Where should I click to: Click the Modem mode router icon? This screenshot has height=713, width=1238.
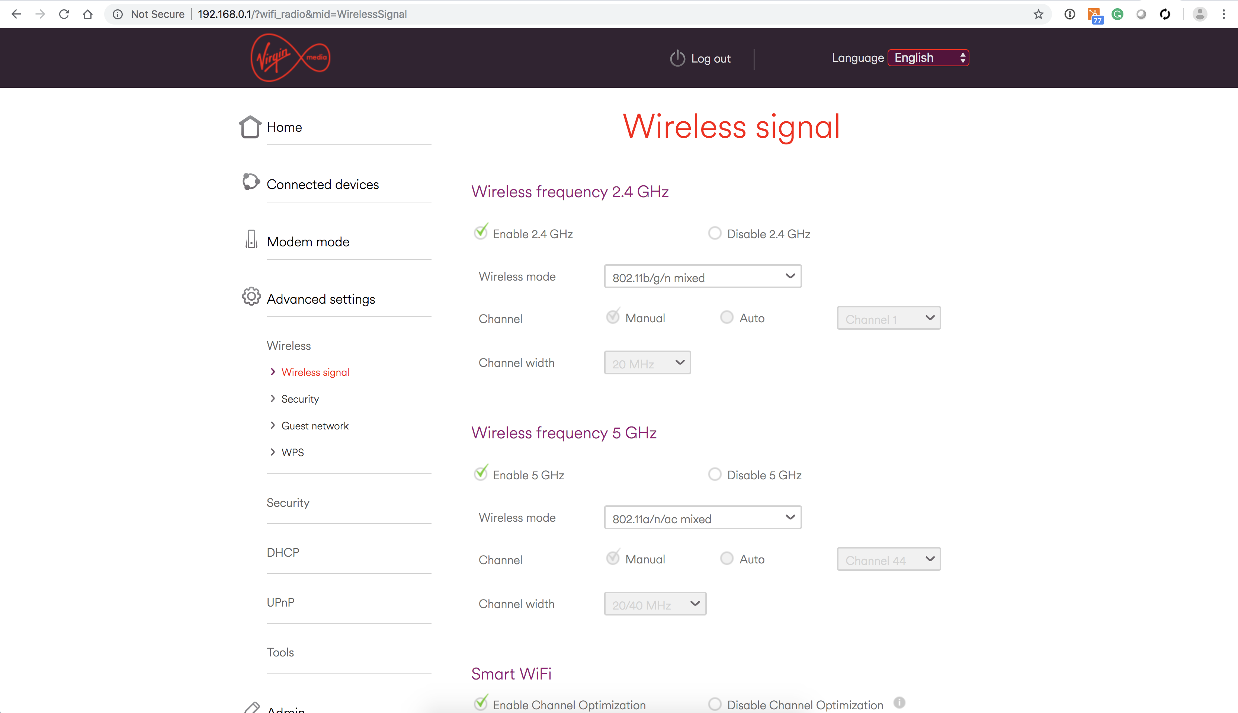click(251, 239)
